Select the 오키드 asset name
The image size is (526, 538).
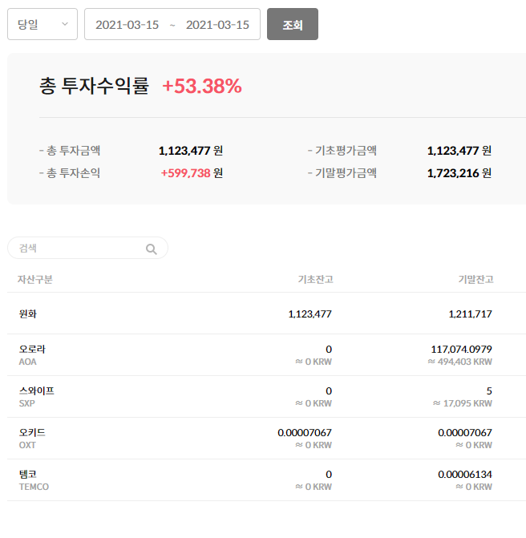coord(32,432)
